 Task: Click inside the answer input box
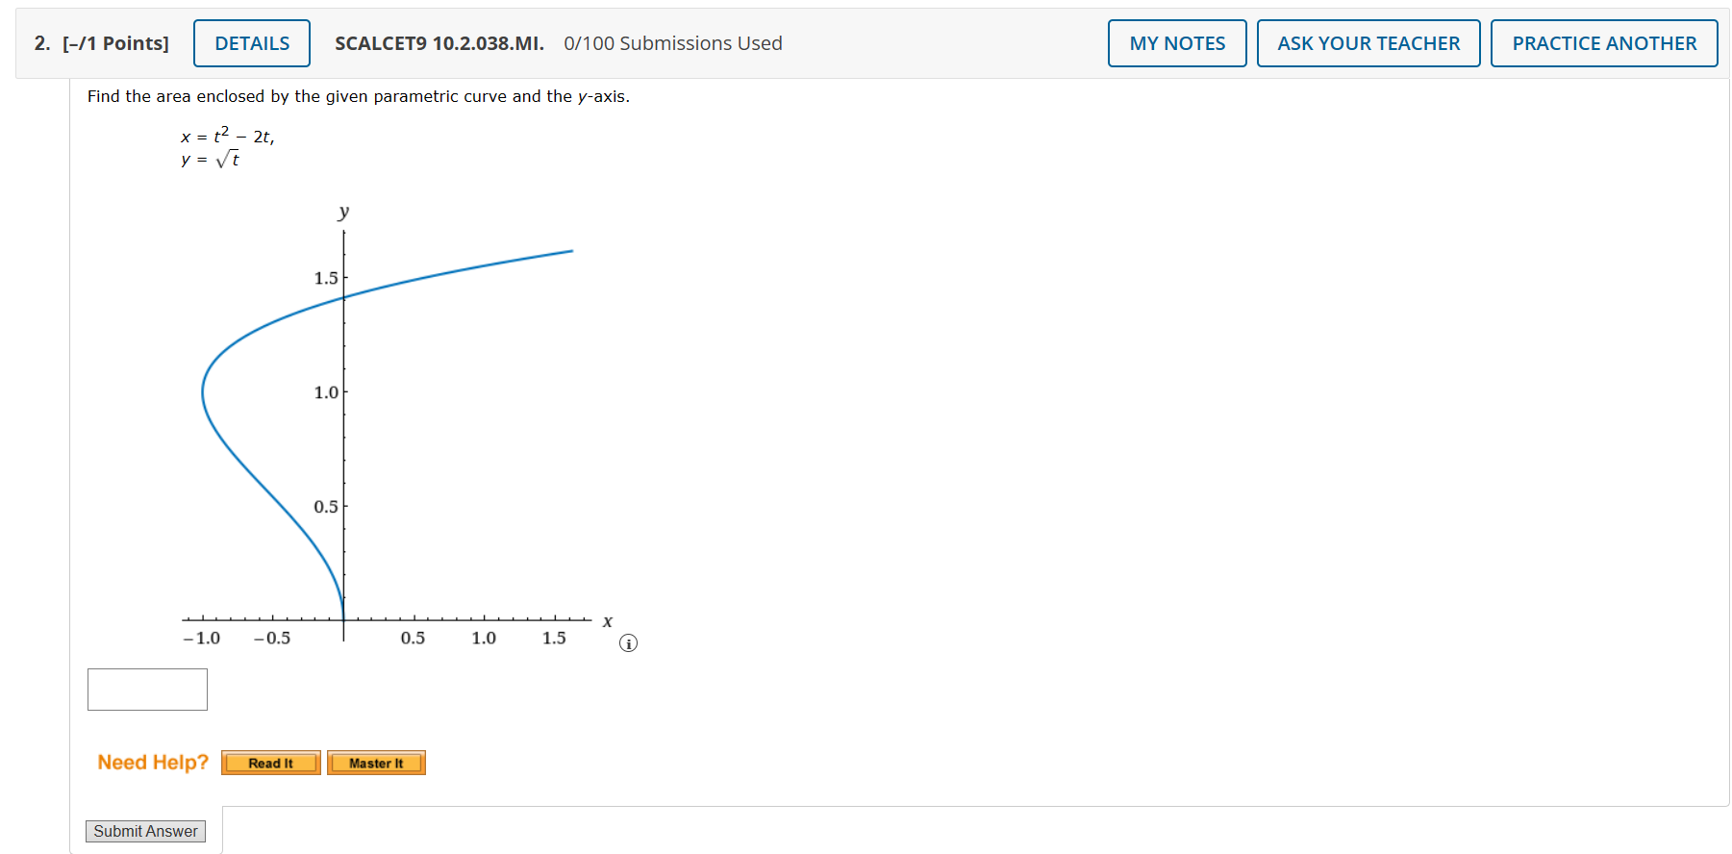(x=146, y=689)
